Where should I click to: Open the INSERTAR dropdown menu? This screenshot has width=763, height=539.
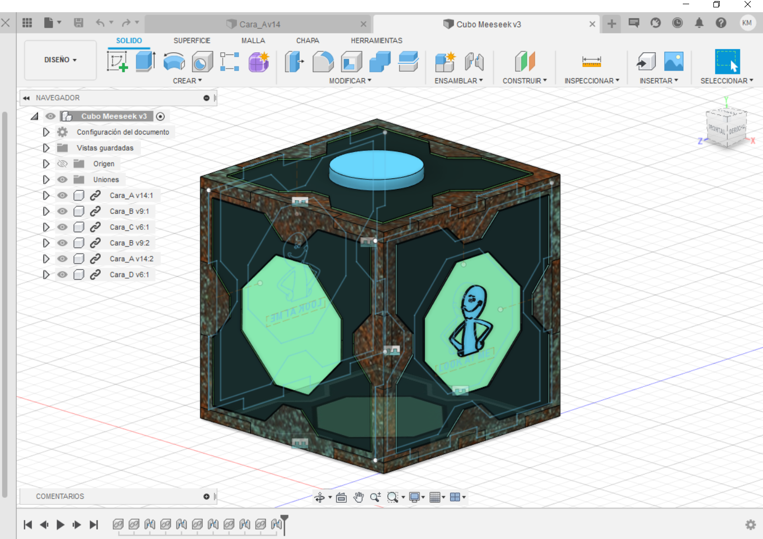[x=659, y=81]
